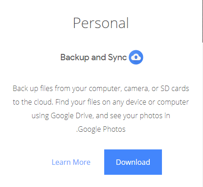Click the words 'Find your files'

(78, 102)
